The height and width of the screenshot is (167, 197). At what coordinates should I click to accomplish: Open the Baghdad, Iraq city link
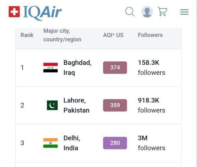[x=77, y=67]
